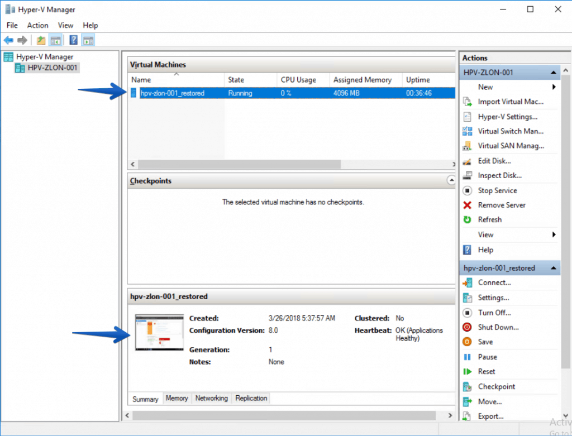Switch to the Summary tab
Screen dimensions: 572x436
pos(145,399)
